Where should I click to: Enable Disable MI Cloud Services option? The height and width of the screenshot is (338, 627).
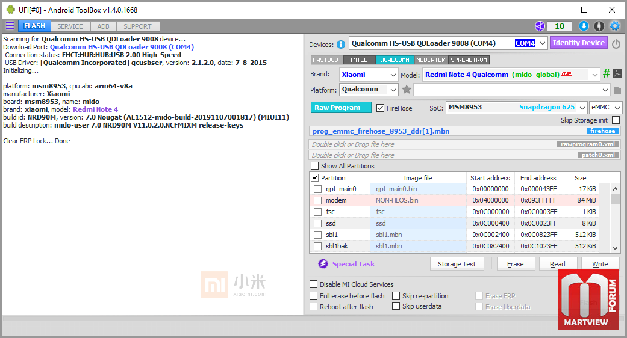(x=313, y=284)
